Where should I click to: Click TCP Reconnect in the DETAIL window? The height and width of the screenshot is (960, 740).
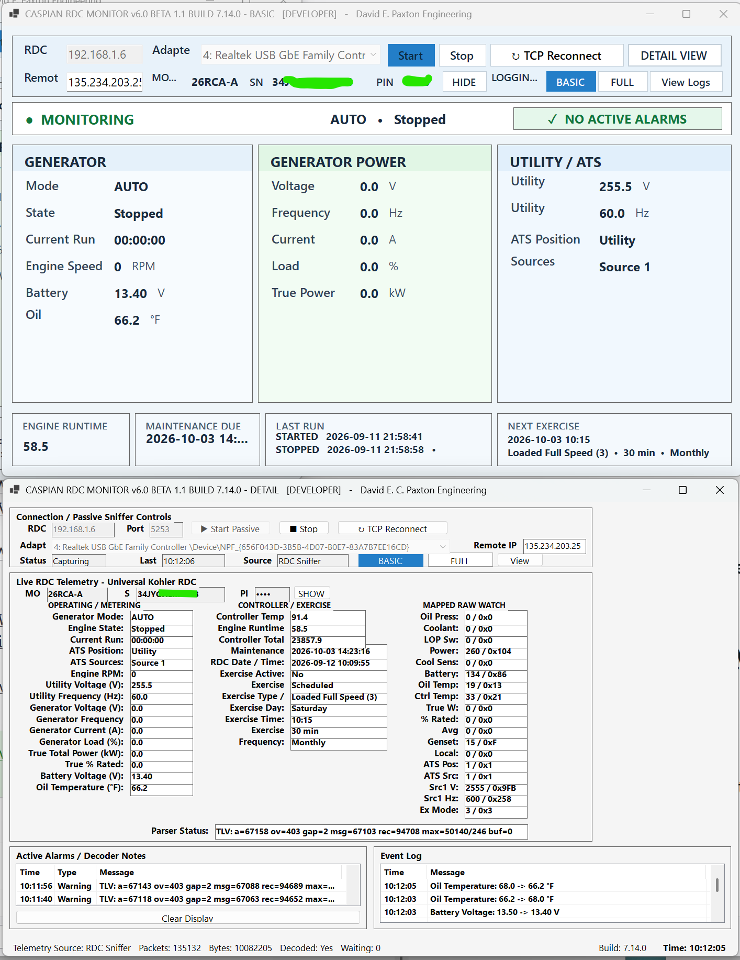393,529
